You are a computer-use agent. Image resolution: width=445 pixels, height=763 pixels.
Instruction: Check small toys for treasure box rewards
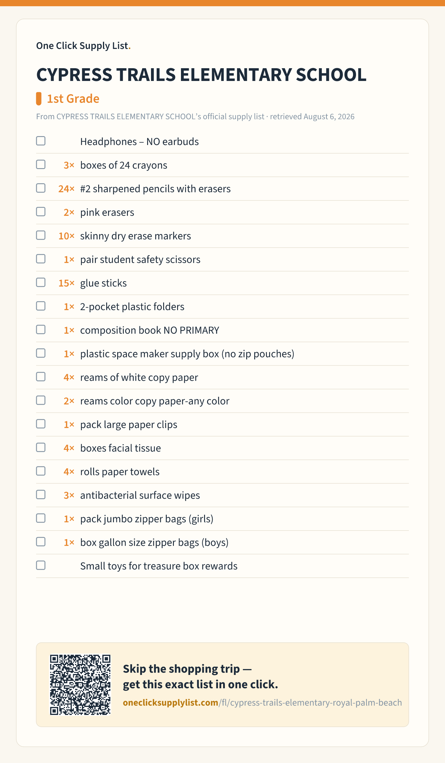pyautogui.click(x=41, y=565)
